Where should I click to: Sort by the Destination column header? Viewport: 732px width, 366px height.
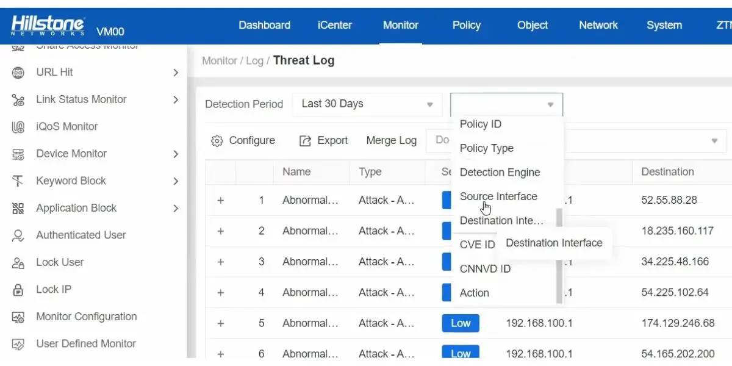click(667, 172)
